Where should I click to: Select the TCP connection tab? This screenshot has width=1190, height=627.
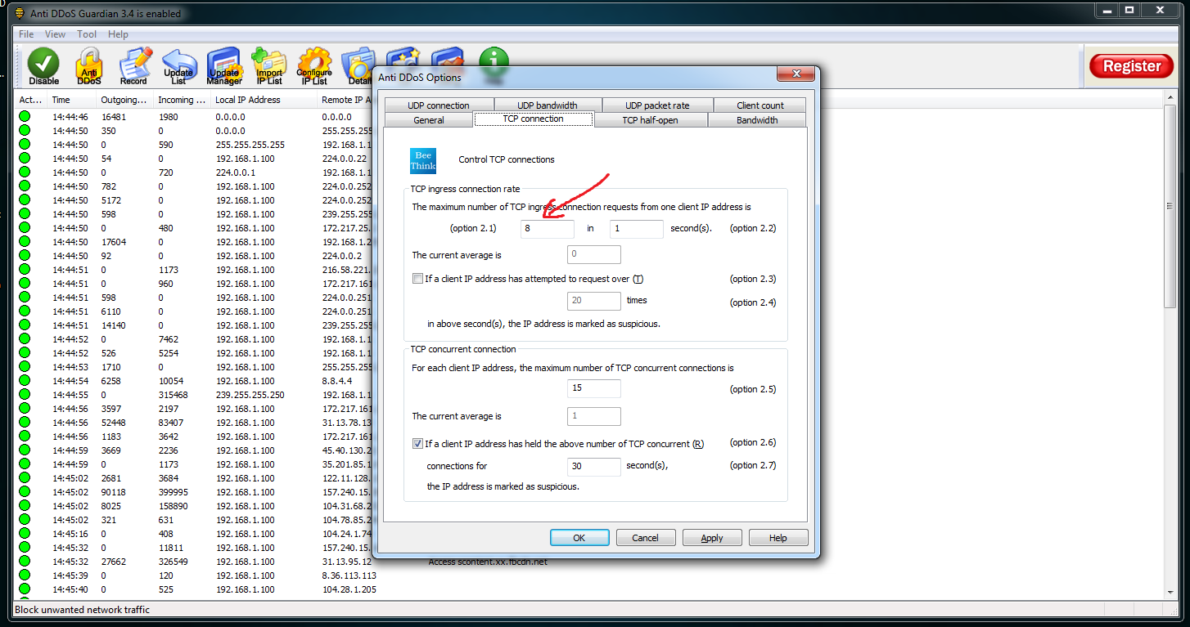[x=533, y=119]
